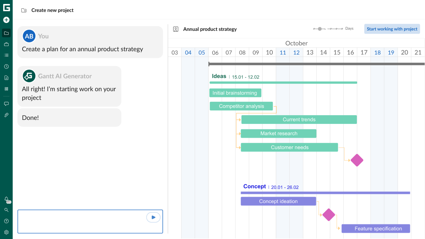Open the task list icon in sidebar
Screen dimensions: 425x239
(x=6, y=55)
